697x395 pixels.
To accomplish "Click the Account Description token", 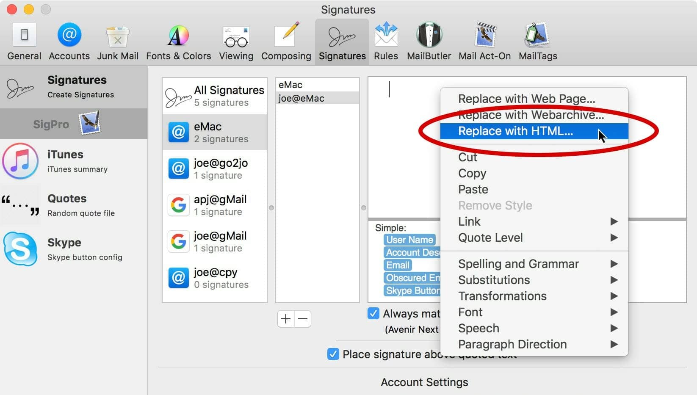I will pyautogui.click(x=412, y=252).
